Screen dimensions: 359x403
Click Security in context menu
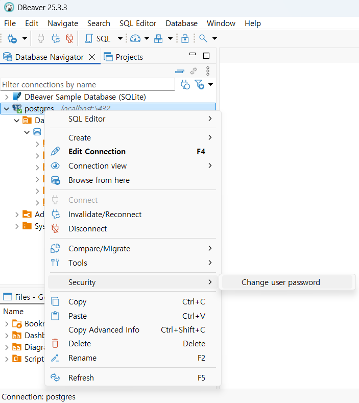(133, 282)
